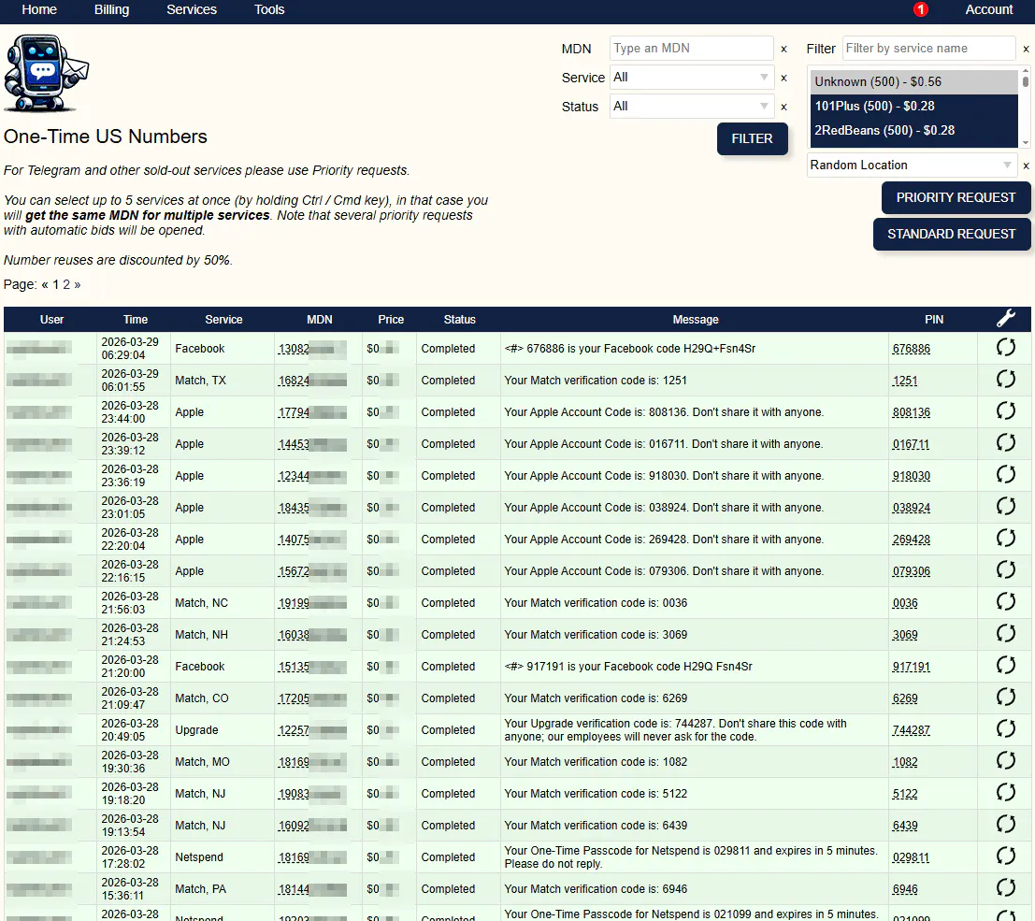The height and width of the screenshot is (921, 1035).
Task: Click the reuse icon for Match code 6439
Action: coord(1005,824)
